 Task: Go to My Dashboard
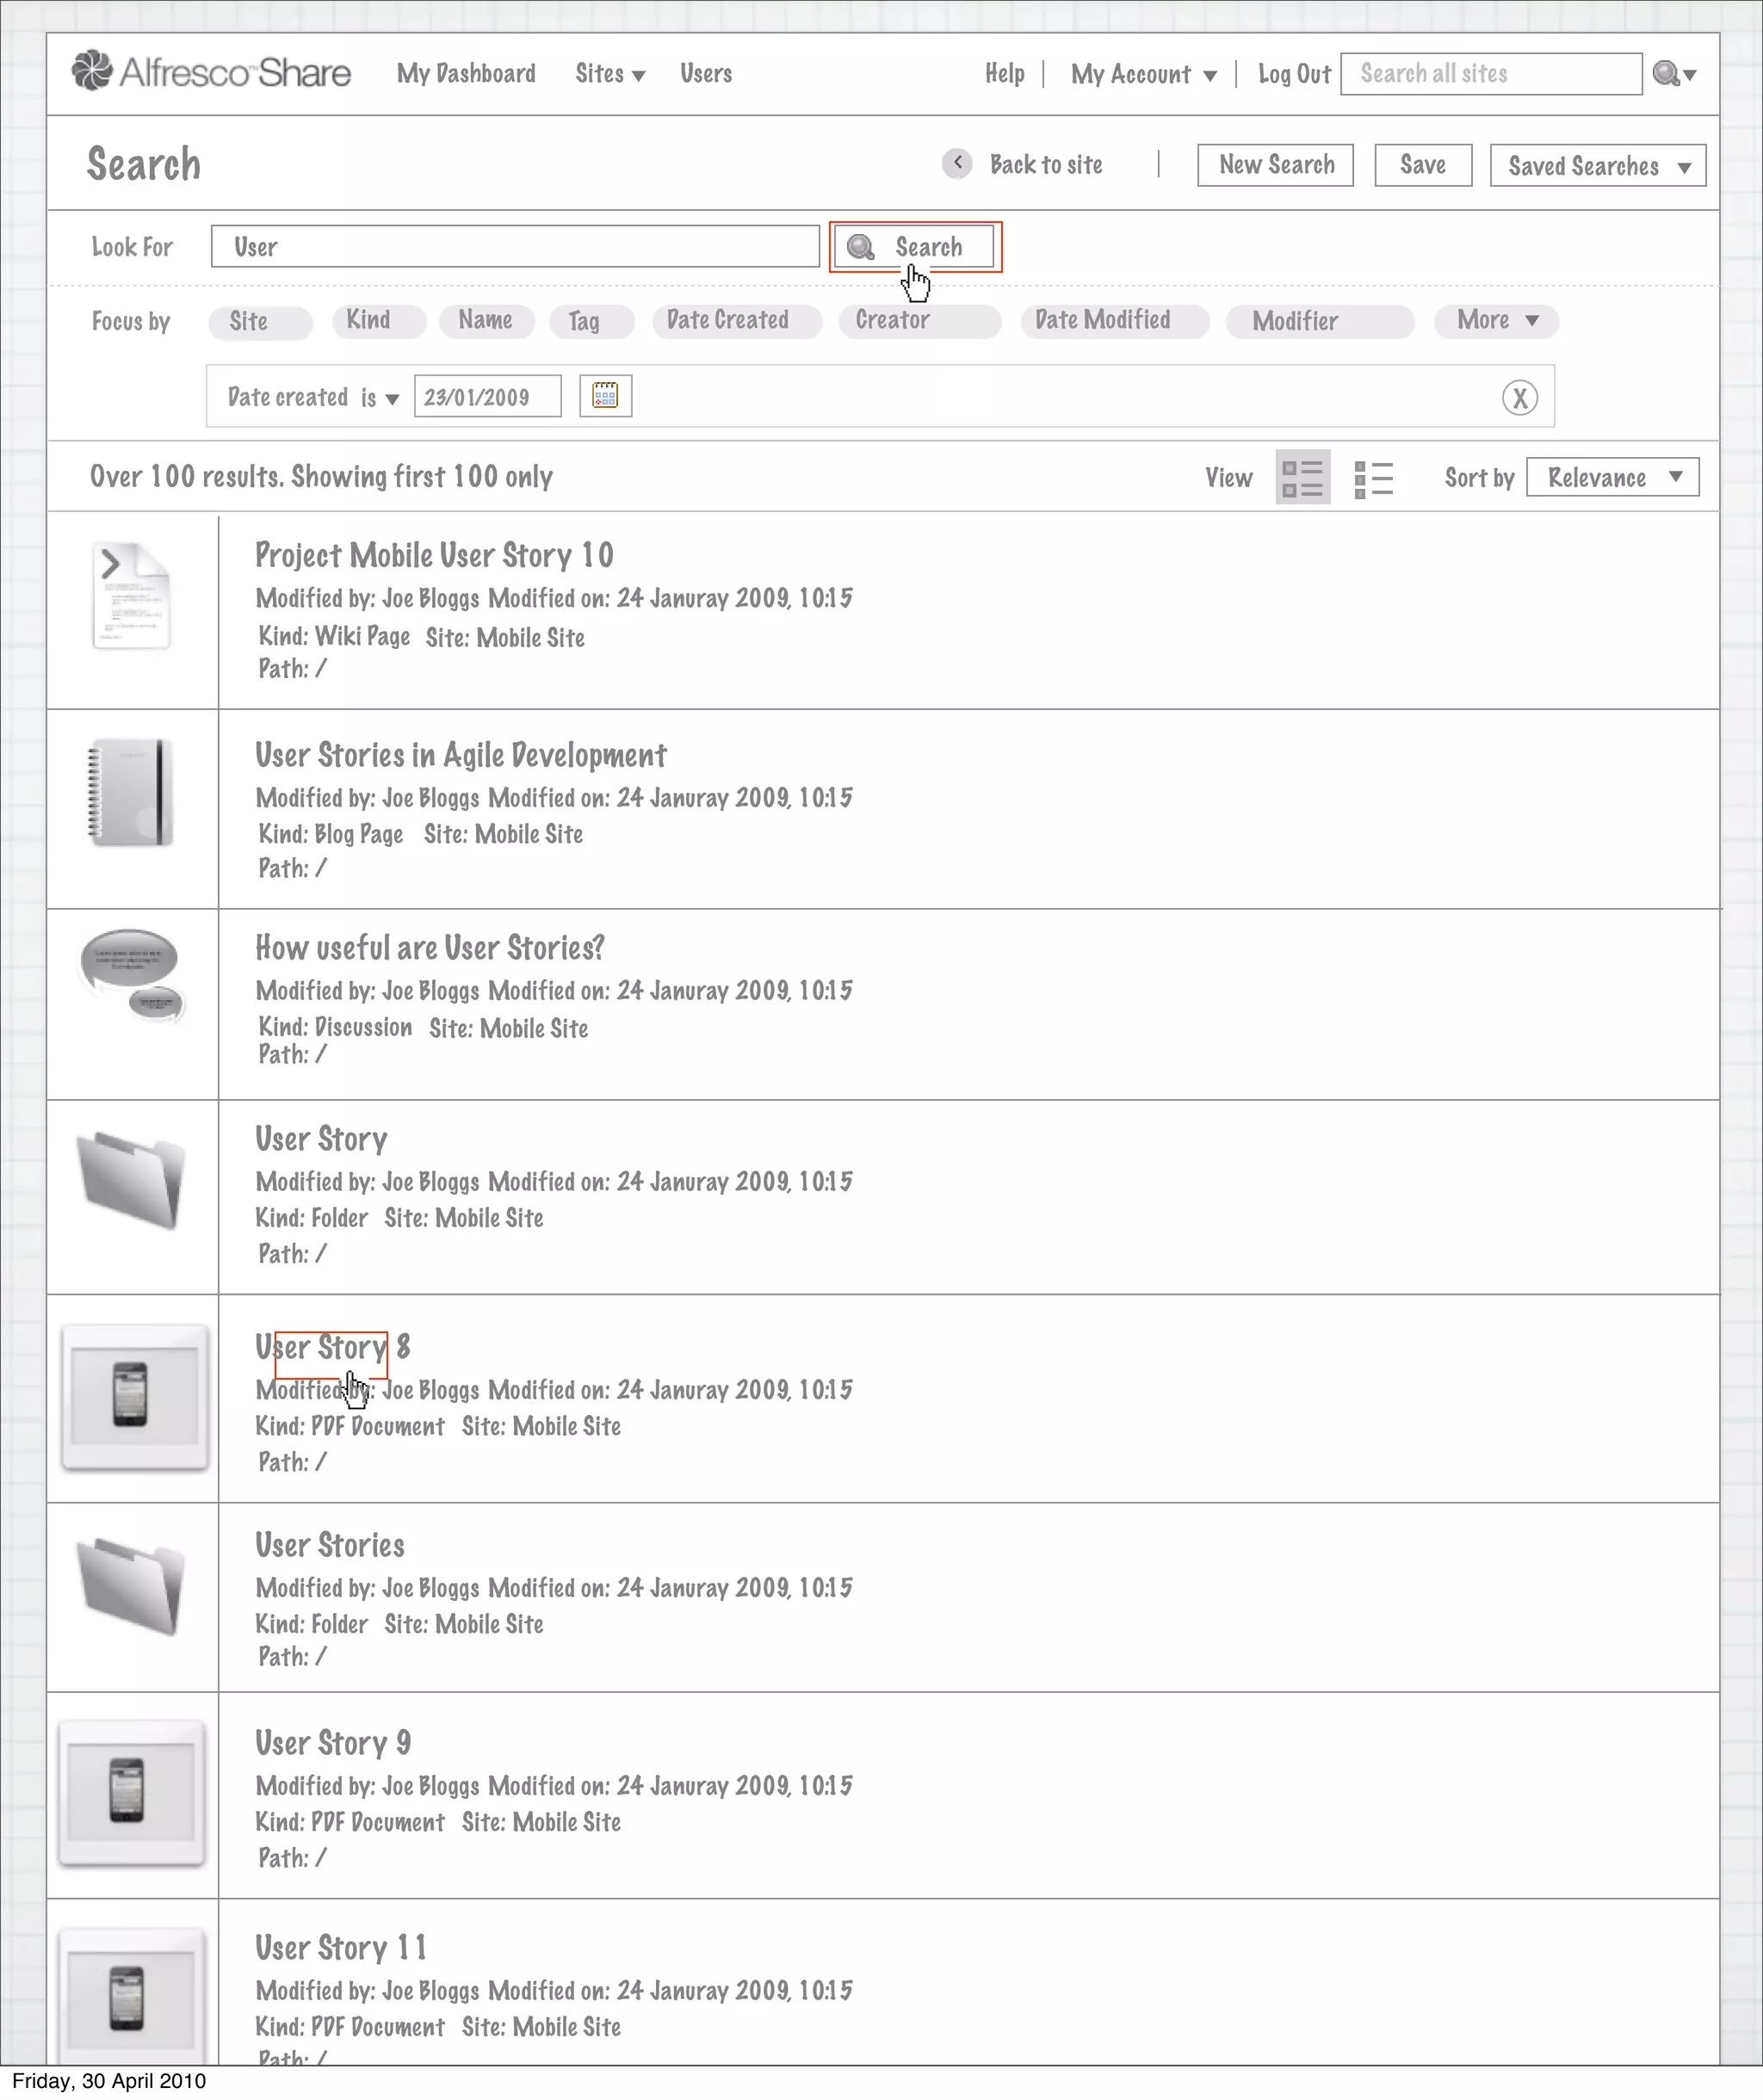pyautogui.click(x=466, y=74)
